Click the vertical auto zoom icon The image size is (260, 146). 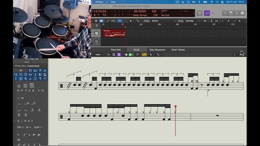(211, 21)
